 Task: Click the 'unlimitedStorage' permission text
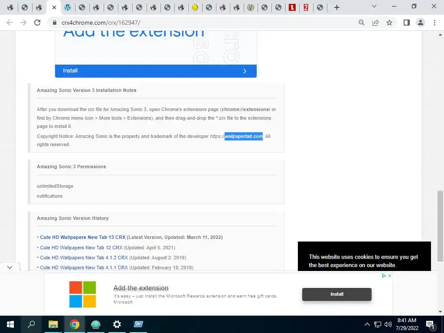coord(55,186)
